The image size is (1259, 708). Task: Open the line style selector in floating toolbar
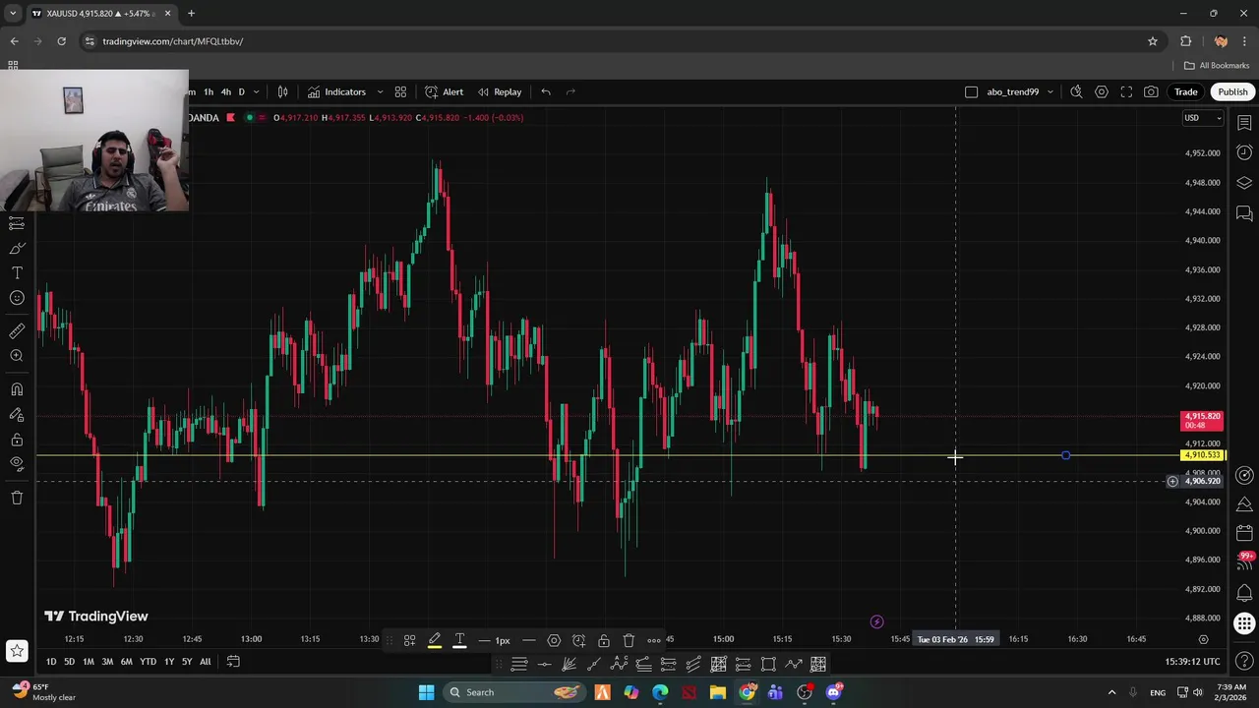(x=528, y=640)
